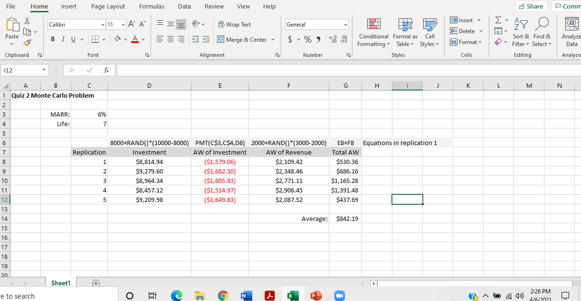Click Increase Decimal icon
The height and width of the screenshot is (301, 581).
pos(333,40)
